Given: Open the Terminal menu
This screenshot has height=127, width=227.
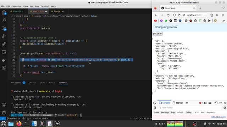Looking at the screenshot, I should [45, 6].
